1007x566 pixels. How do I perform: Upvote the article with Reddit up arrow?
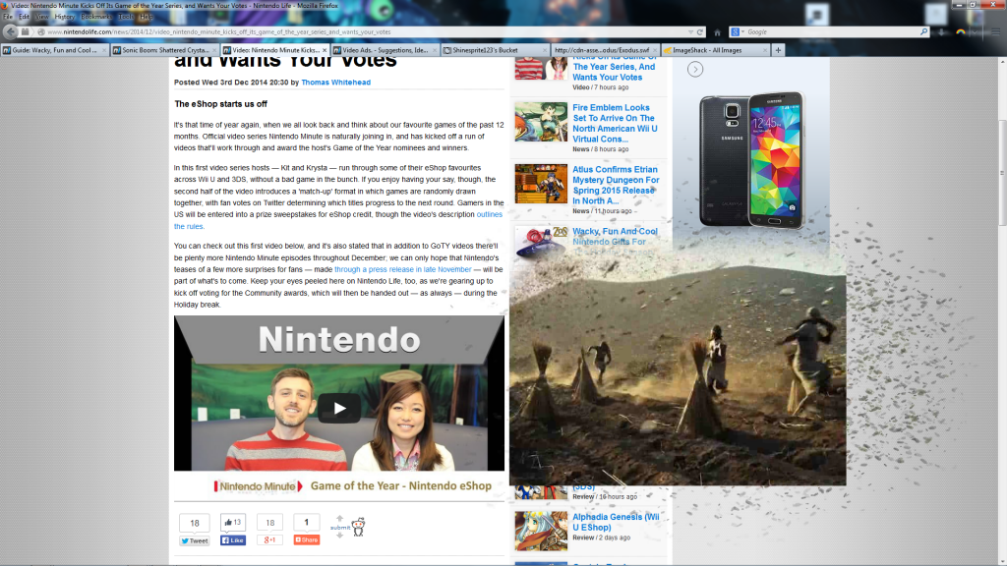(339, 518)
